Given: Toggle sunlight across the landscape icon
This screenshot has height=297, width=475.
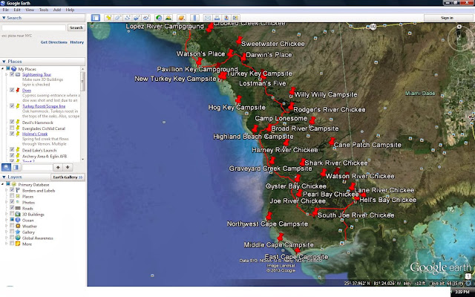Looking at the screenshot, I should click(x=168, y=18).
